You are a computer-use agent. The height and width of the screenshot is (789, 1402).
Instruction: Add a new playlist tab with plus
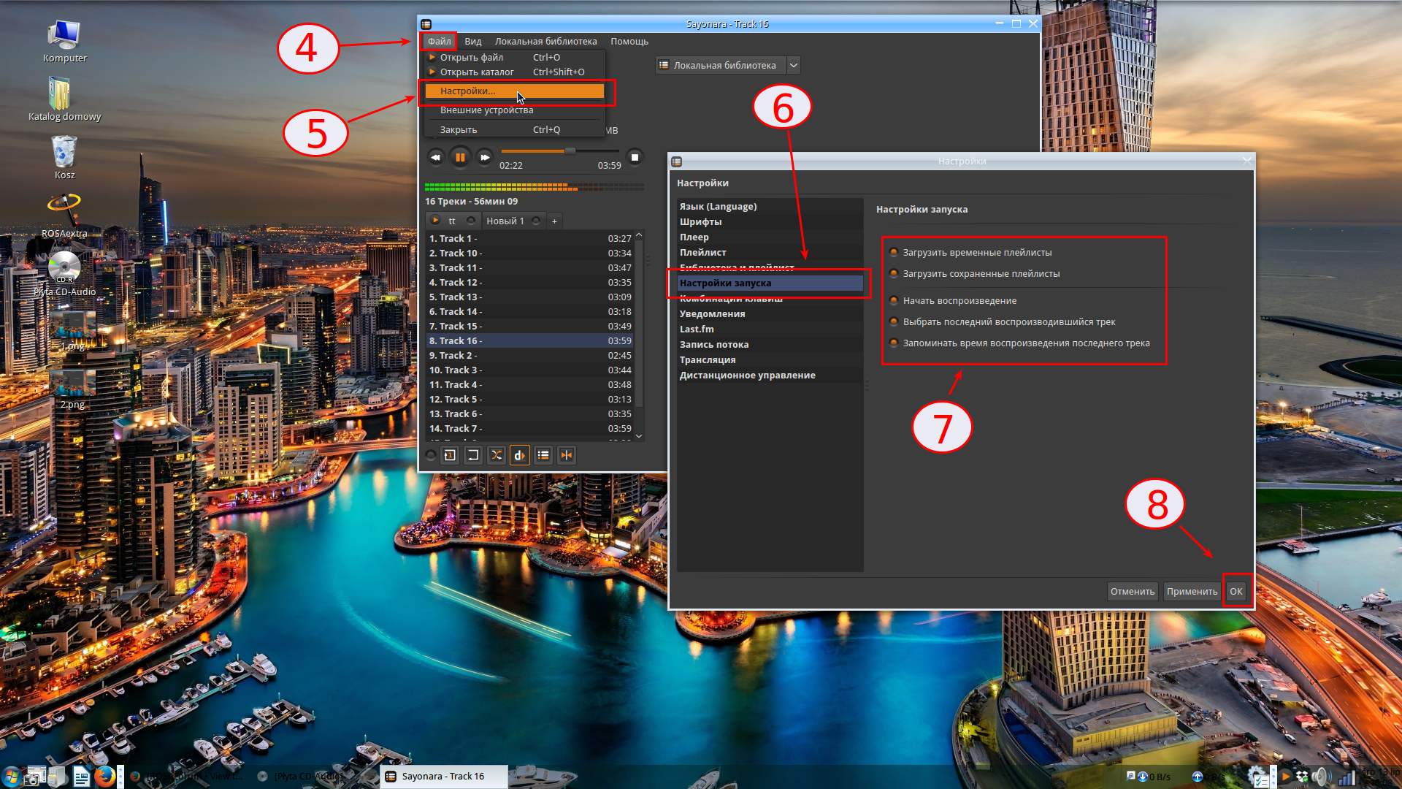[554, 221]
